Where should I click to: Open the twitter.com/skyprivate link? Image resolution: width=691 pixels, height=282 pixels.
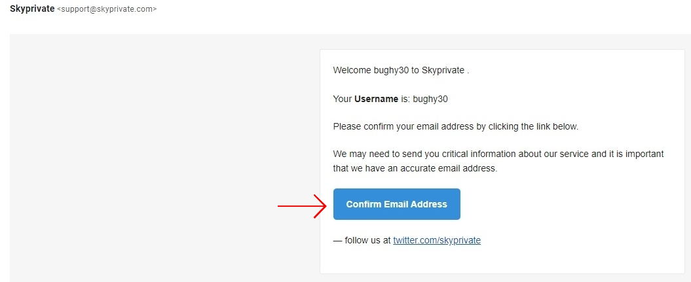pyautogui.click(x=437, y=241)
